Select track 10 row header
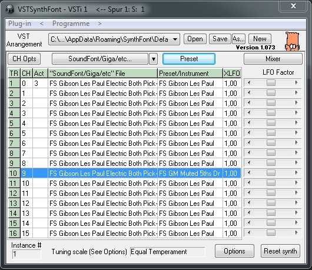This screenshot has width=312, height=270. (14, 174)
